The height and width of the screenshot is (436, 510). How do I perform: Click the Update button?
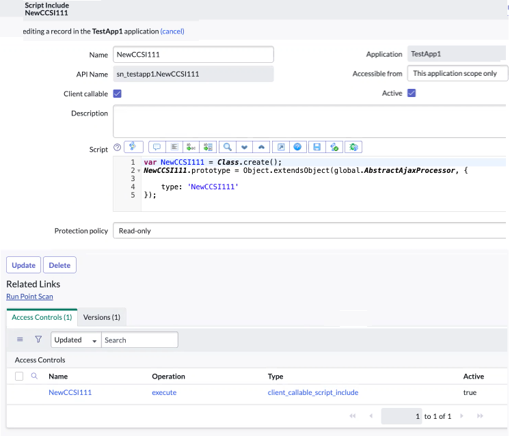coord(23,265)
